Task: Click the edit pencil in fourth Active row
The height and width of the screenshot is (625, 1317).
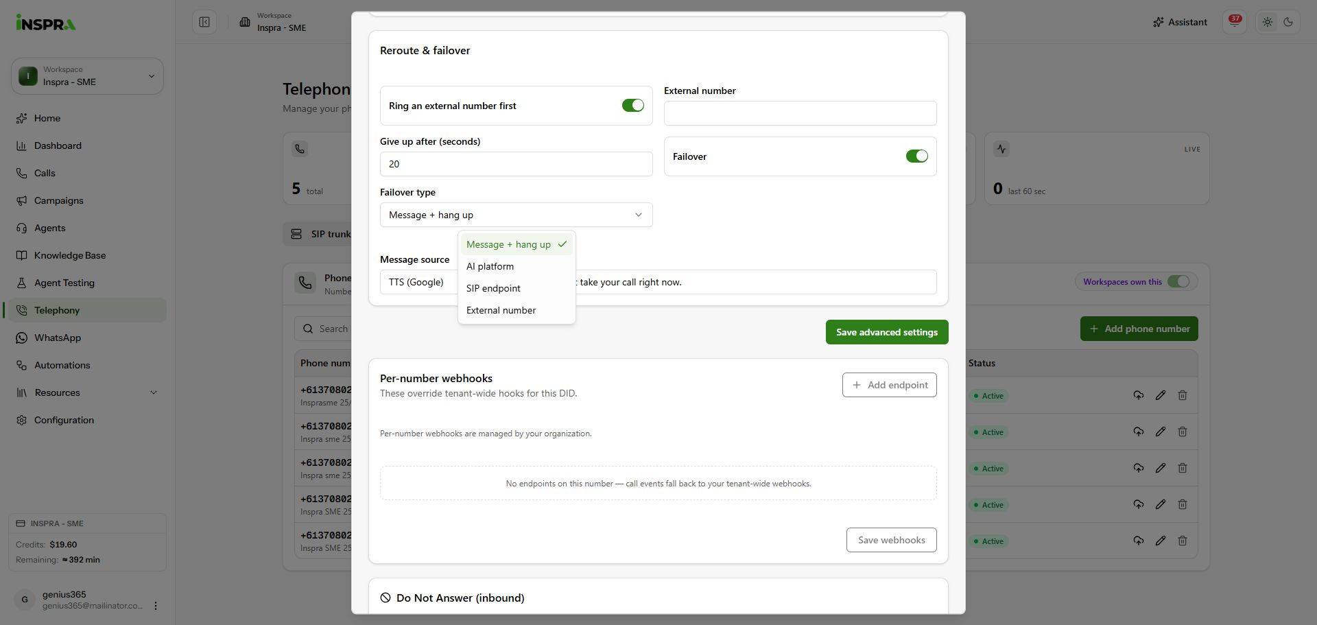Action: [x=1161, y=504]
